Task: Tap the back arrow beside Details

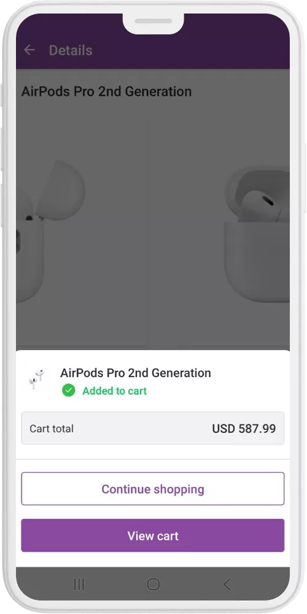Action: [x=29, y=50]
